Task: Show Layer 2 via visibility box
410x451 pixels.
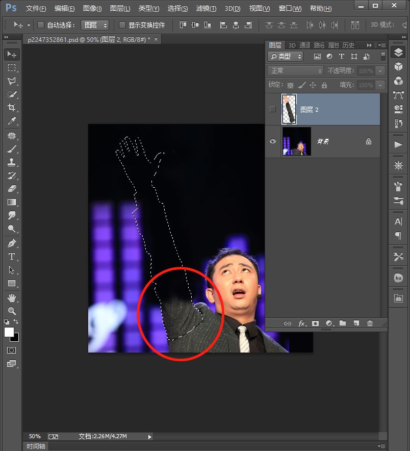Action: (272, 109)
